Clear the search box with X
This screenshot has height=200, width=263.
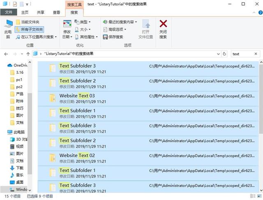point(256,54)
